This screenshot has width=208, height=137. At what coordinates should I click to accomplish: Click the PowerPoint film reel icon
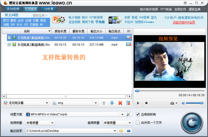[59, 20]
